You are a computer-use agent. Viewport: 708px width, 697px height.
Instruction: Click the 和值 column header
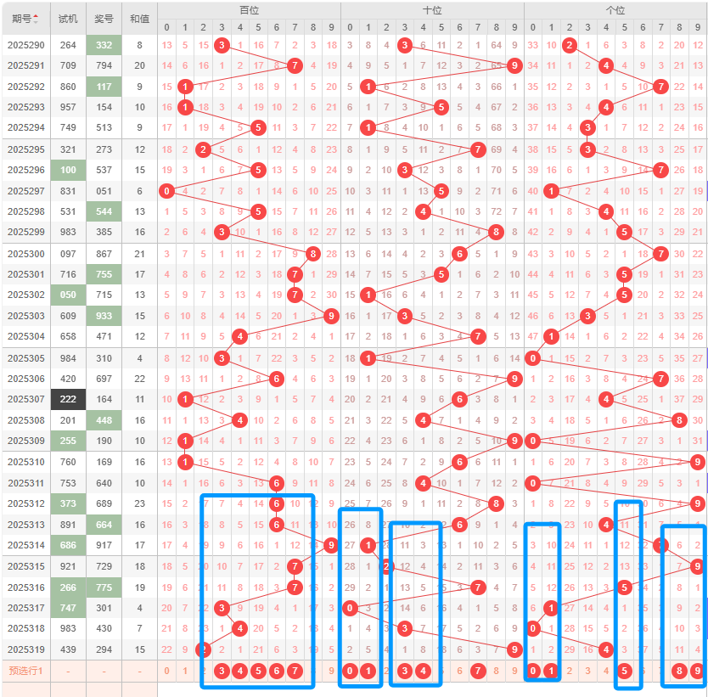pyautogui.click(x=139, y=19)
